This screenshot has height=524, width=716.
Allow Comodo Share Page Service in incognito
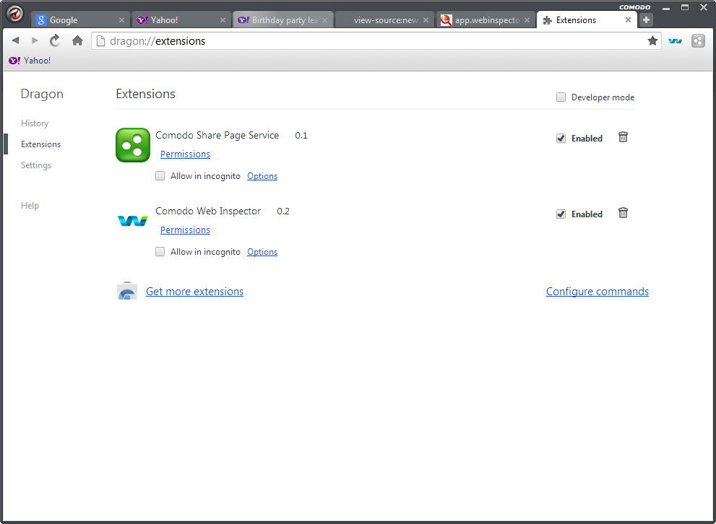[160, 175]
